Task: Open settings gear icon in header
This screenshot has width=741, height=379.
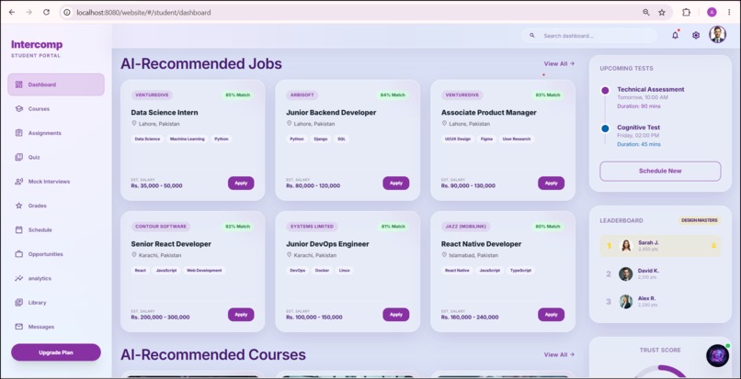Action: [696, 36]
